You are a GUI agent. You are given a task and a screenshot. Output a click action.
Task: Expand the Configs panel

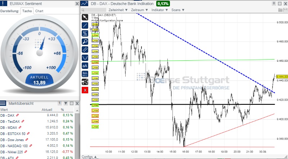(89, 157)
